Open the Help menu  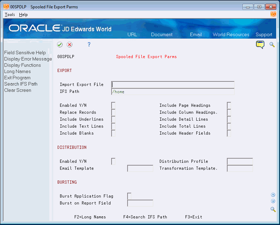[23, 15]
